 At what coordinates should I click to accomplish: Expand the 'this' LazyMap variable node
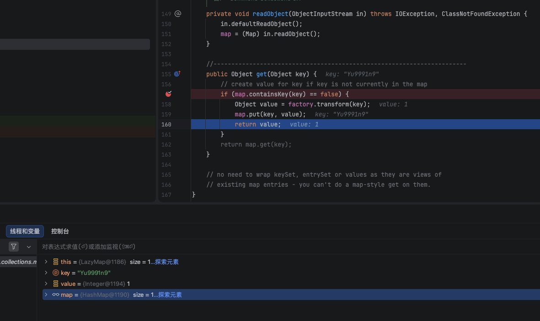pos(46,262)
